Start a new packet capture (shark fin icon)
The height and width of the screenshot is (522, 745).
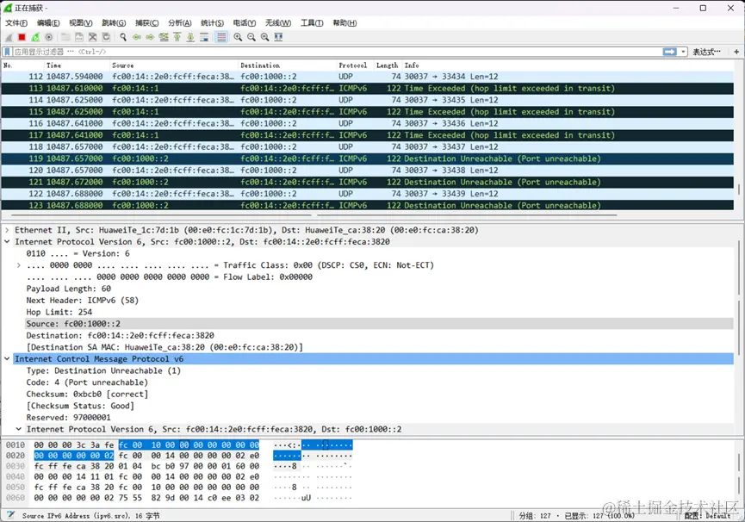(9, 37)
